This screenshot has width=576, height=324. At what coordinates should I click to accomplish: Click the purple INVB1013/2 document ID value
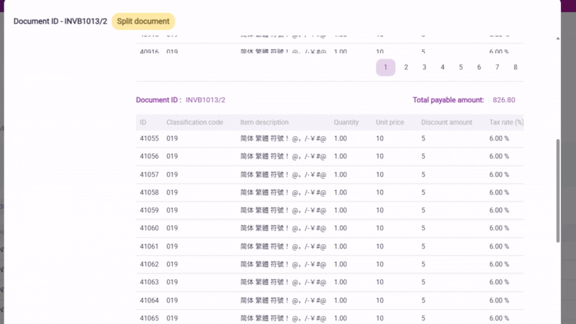(x=206, y=100)
